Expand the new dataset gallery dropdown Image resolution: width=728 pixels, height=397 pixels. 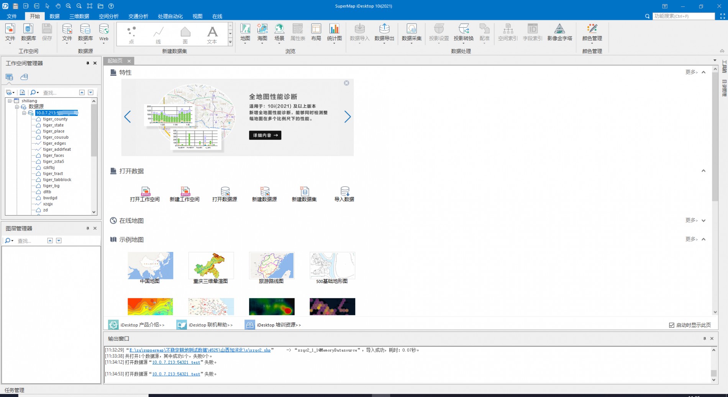230,42
